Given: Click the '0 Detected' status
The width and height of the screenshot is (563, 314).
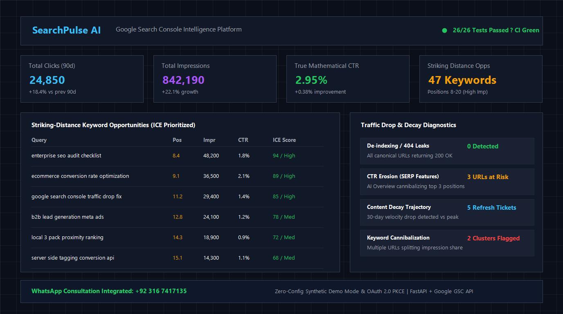Looking at the screenshot, I should pyautogui.click(x=483, y=146).
